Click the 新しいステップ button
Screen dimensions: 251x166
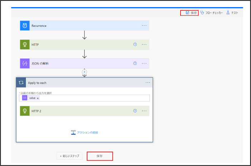[x=69, y=156]
